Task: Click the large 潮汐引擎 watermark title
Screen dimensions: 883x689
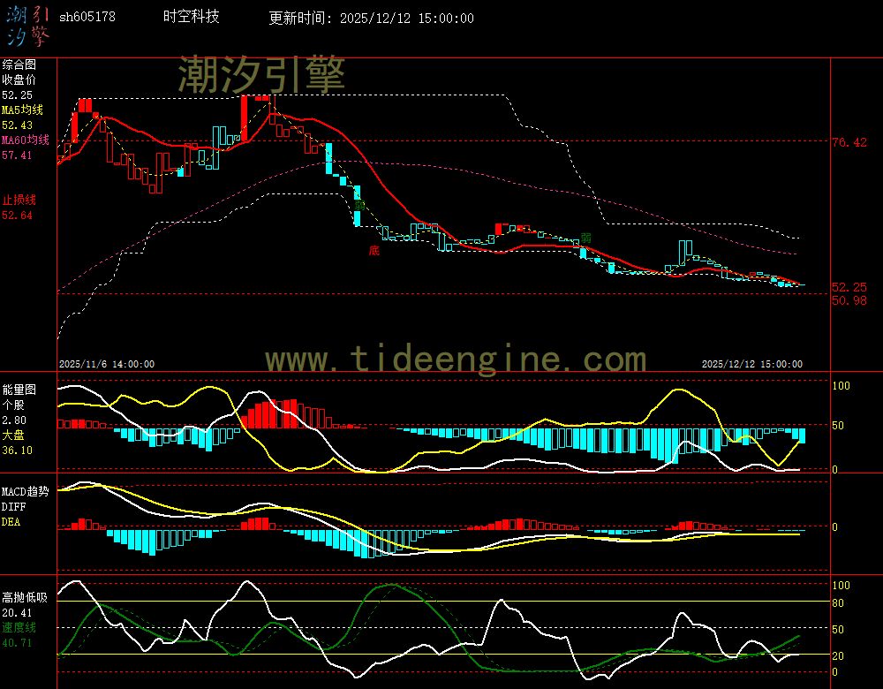Action: (261, 74)
